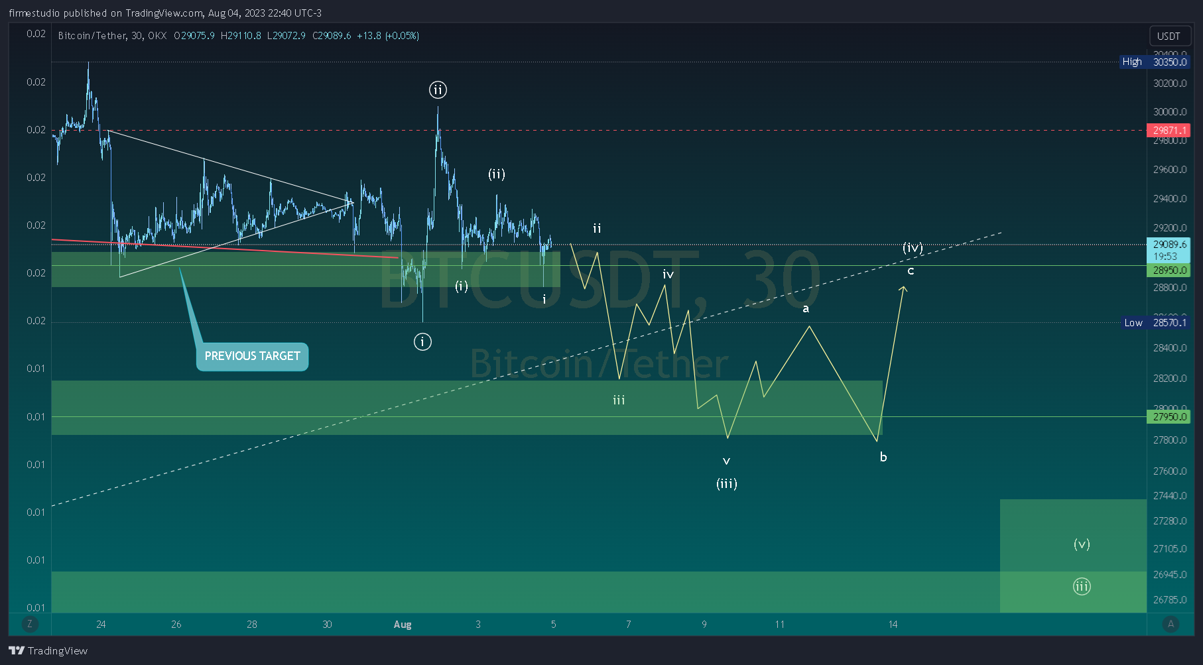
Task: Click the current price 29089.6 label
Action: click(1169, 250)
